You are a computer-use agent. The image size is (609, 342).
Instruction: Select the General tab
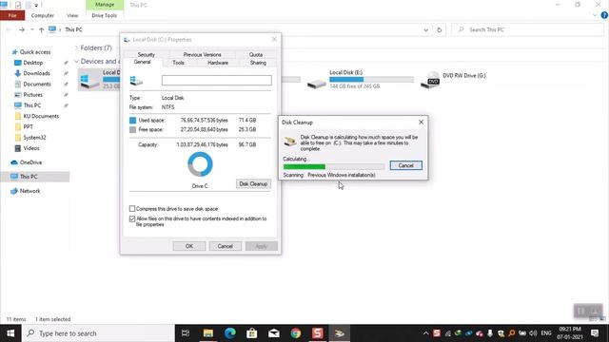142,62
